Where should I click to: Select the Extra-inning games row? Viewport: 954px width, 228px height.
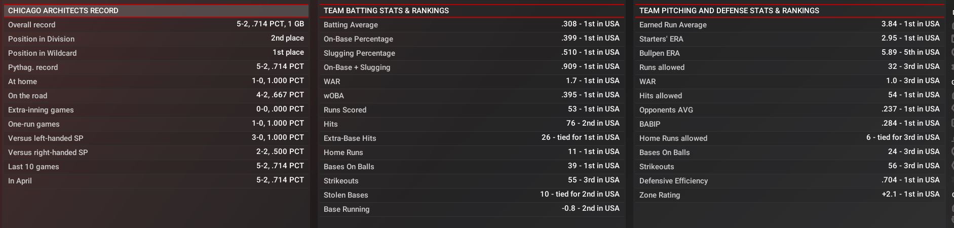pos(156,109)
